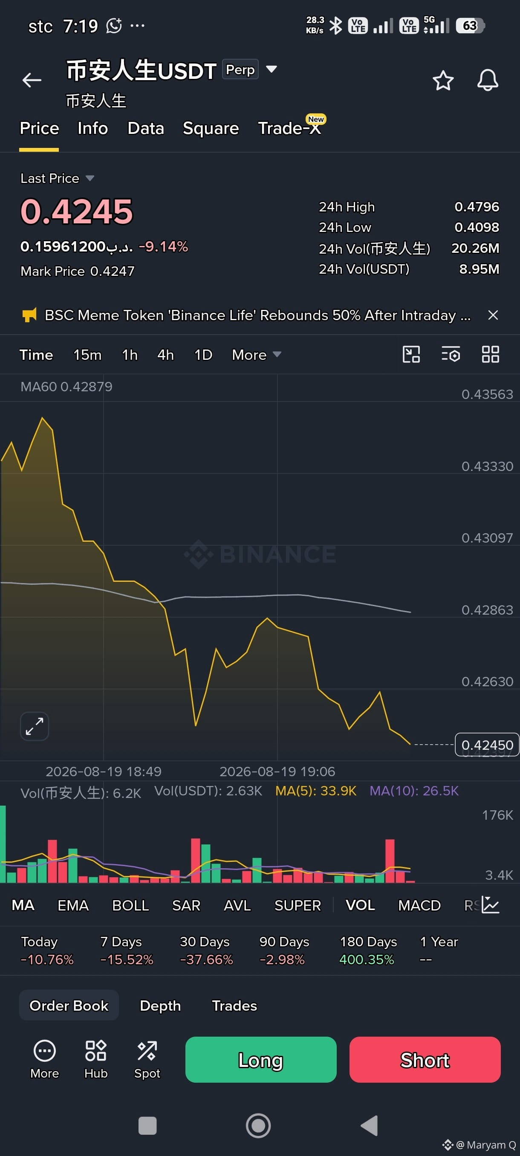
Task: Switch to the Info tab
Action: pos(93,128)
